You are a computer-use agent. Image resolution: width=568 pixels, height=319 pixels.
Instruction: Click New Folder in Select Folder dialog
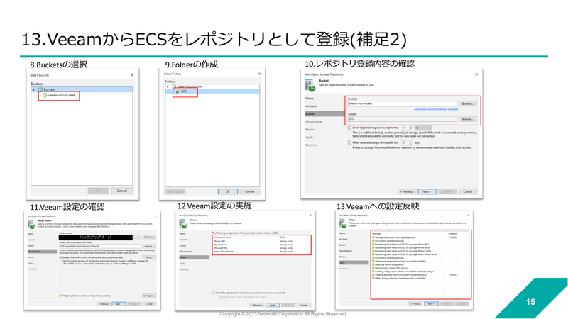click(175, 191)
